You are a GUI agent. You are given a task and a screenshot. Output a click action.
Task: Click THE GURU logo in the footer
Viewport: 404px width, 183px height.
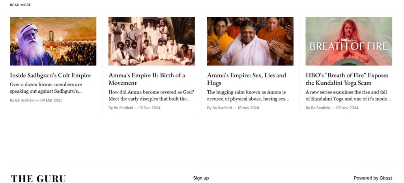pos(38,179)
